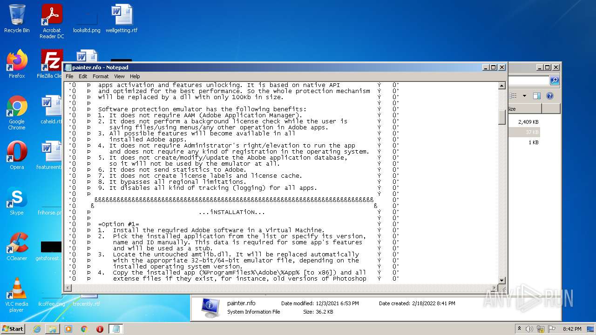Change view icon in Explorer window
Screen dimensions: 596x335
point(514,96)
